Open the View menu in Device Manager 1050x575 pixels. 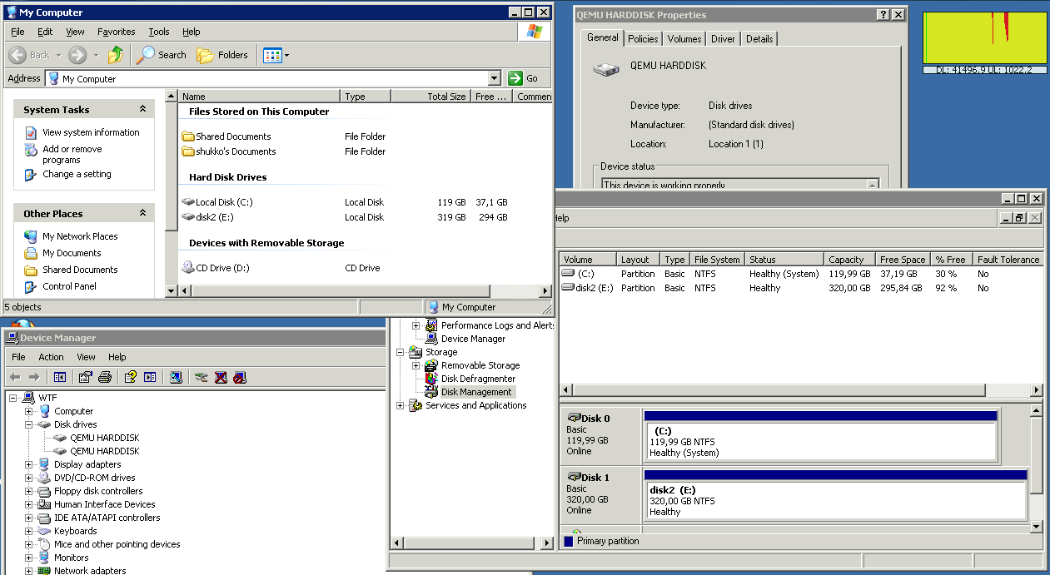coord(86,357)
